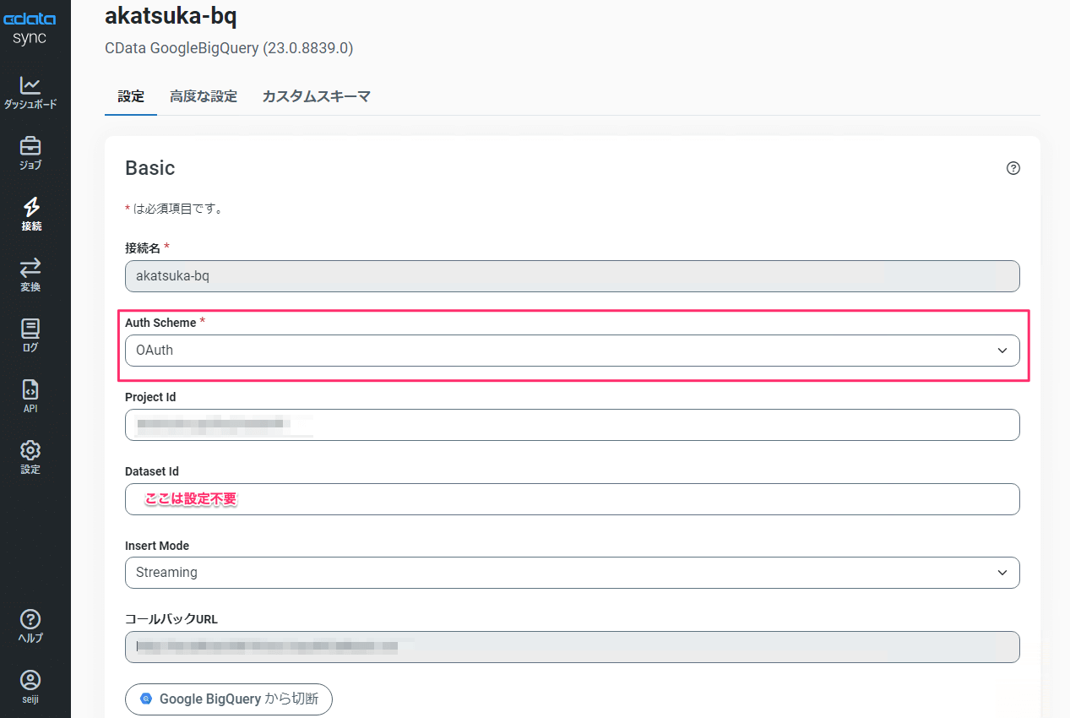Click the Project Id input field
1070x718 pixels.
572,425
